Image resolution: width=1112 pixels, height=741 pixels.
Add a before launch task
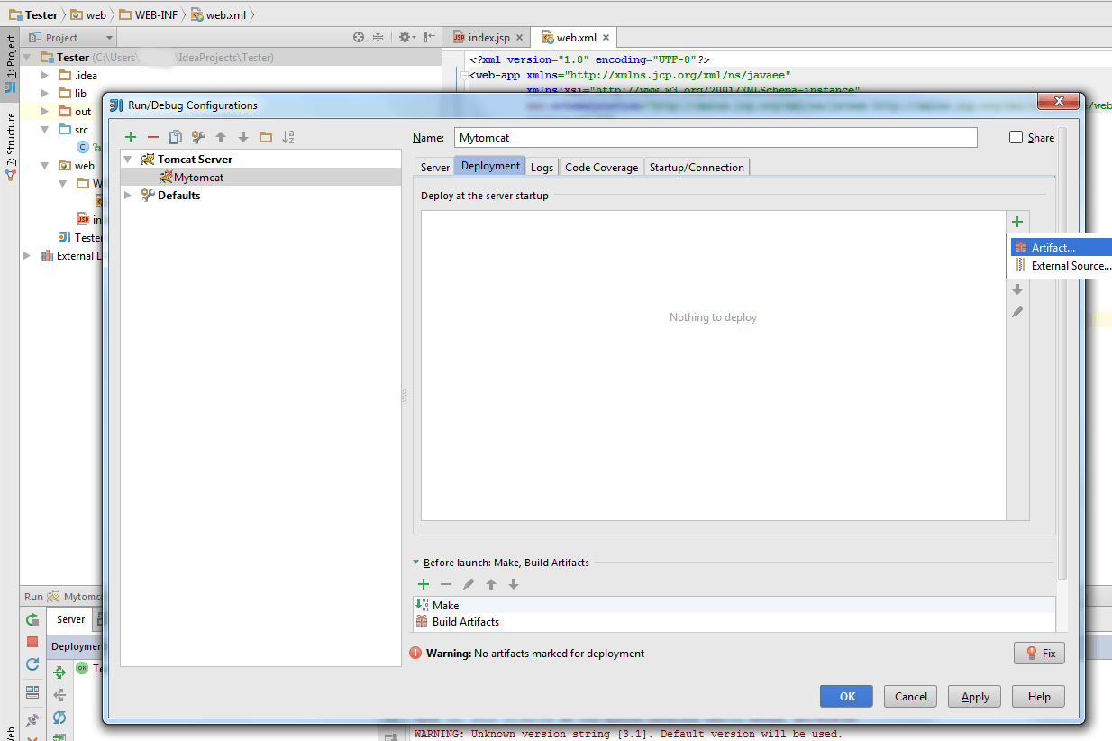pos(424,584)
